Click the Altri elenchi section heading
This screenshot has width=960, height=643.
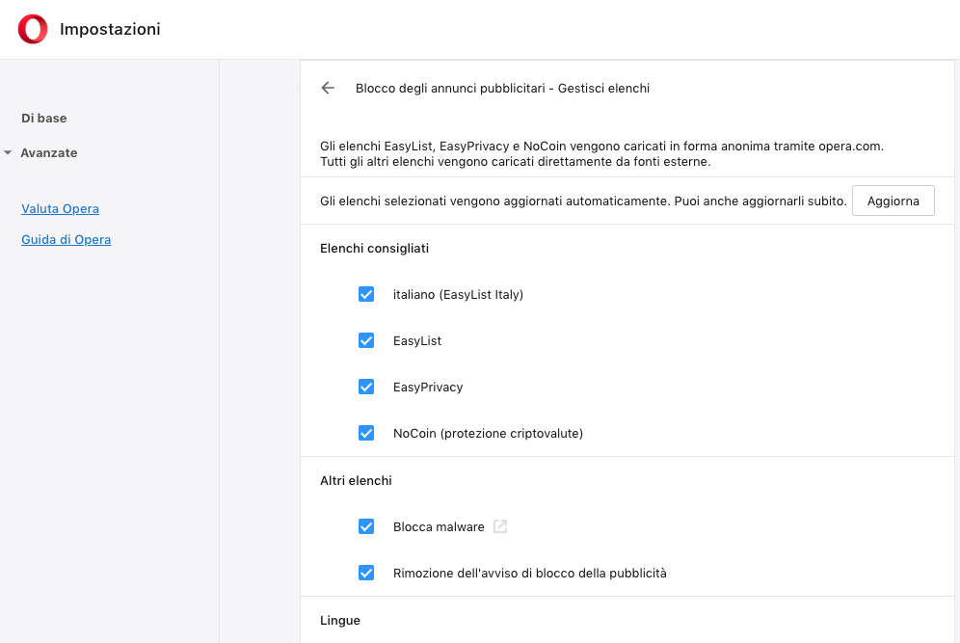[356, 481]
